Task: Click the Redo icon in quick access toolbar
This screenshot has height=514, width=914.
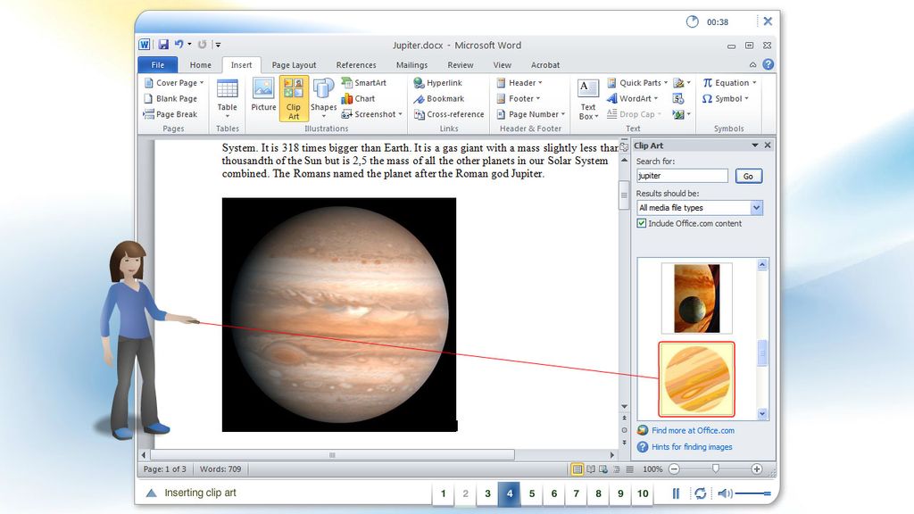Action: (x=202, y=45)
